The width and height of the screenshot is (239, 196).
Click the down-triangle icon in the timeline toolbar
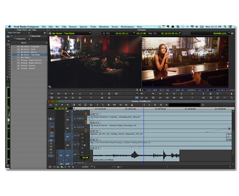pyautogui.click(x=62, y=105)
